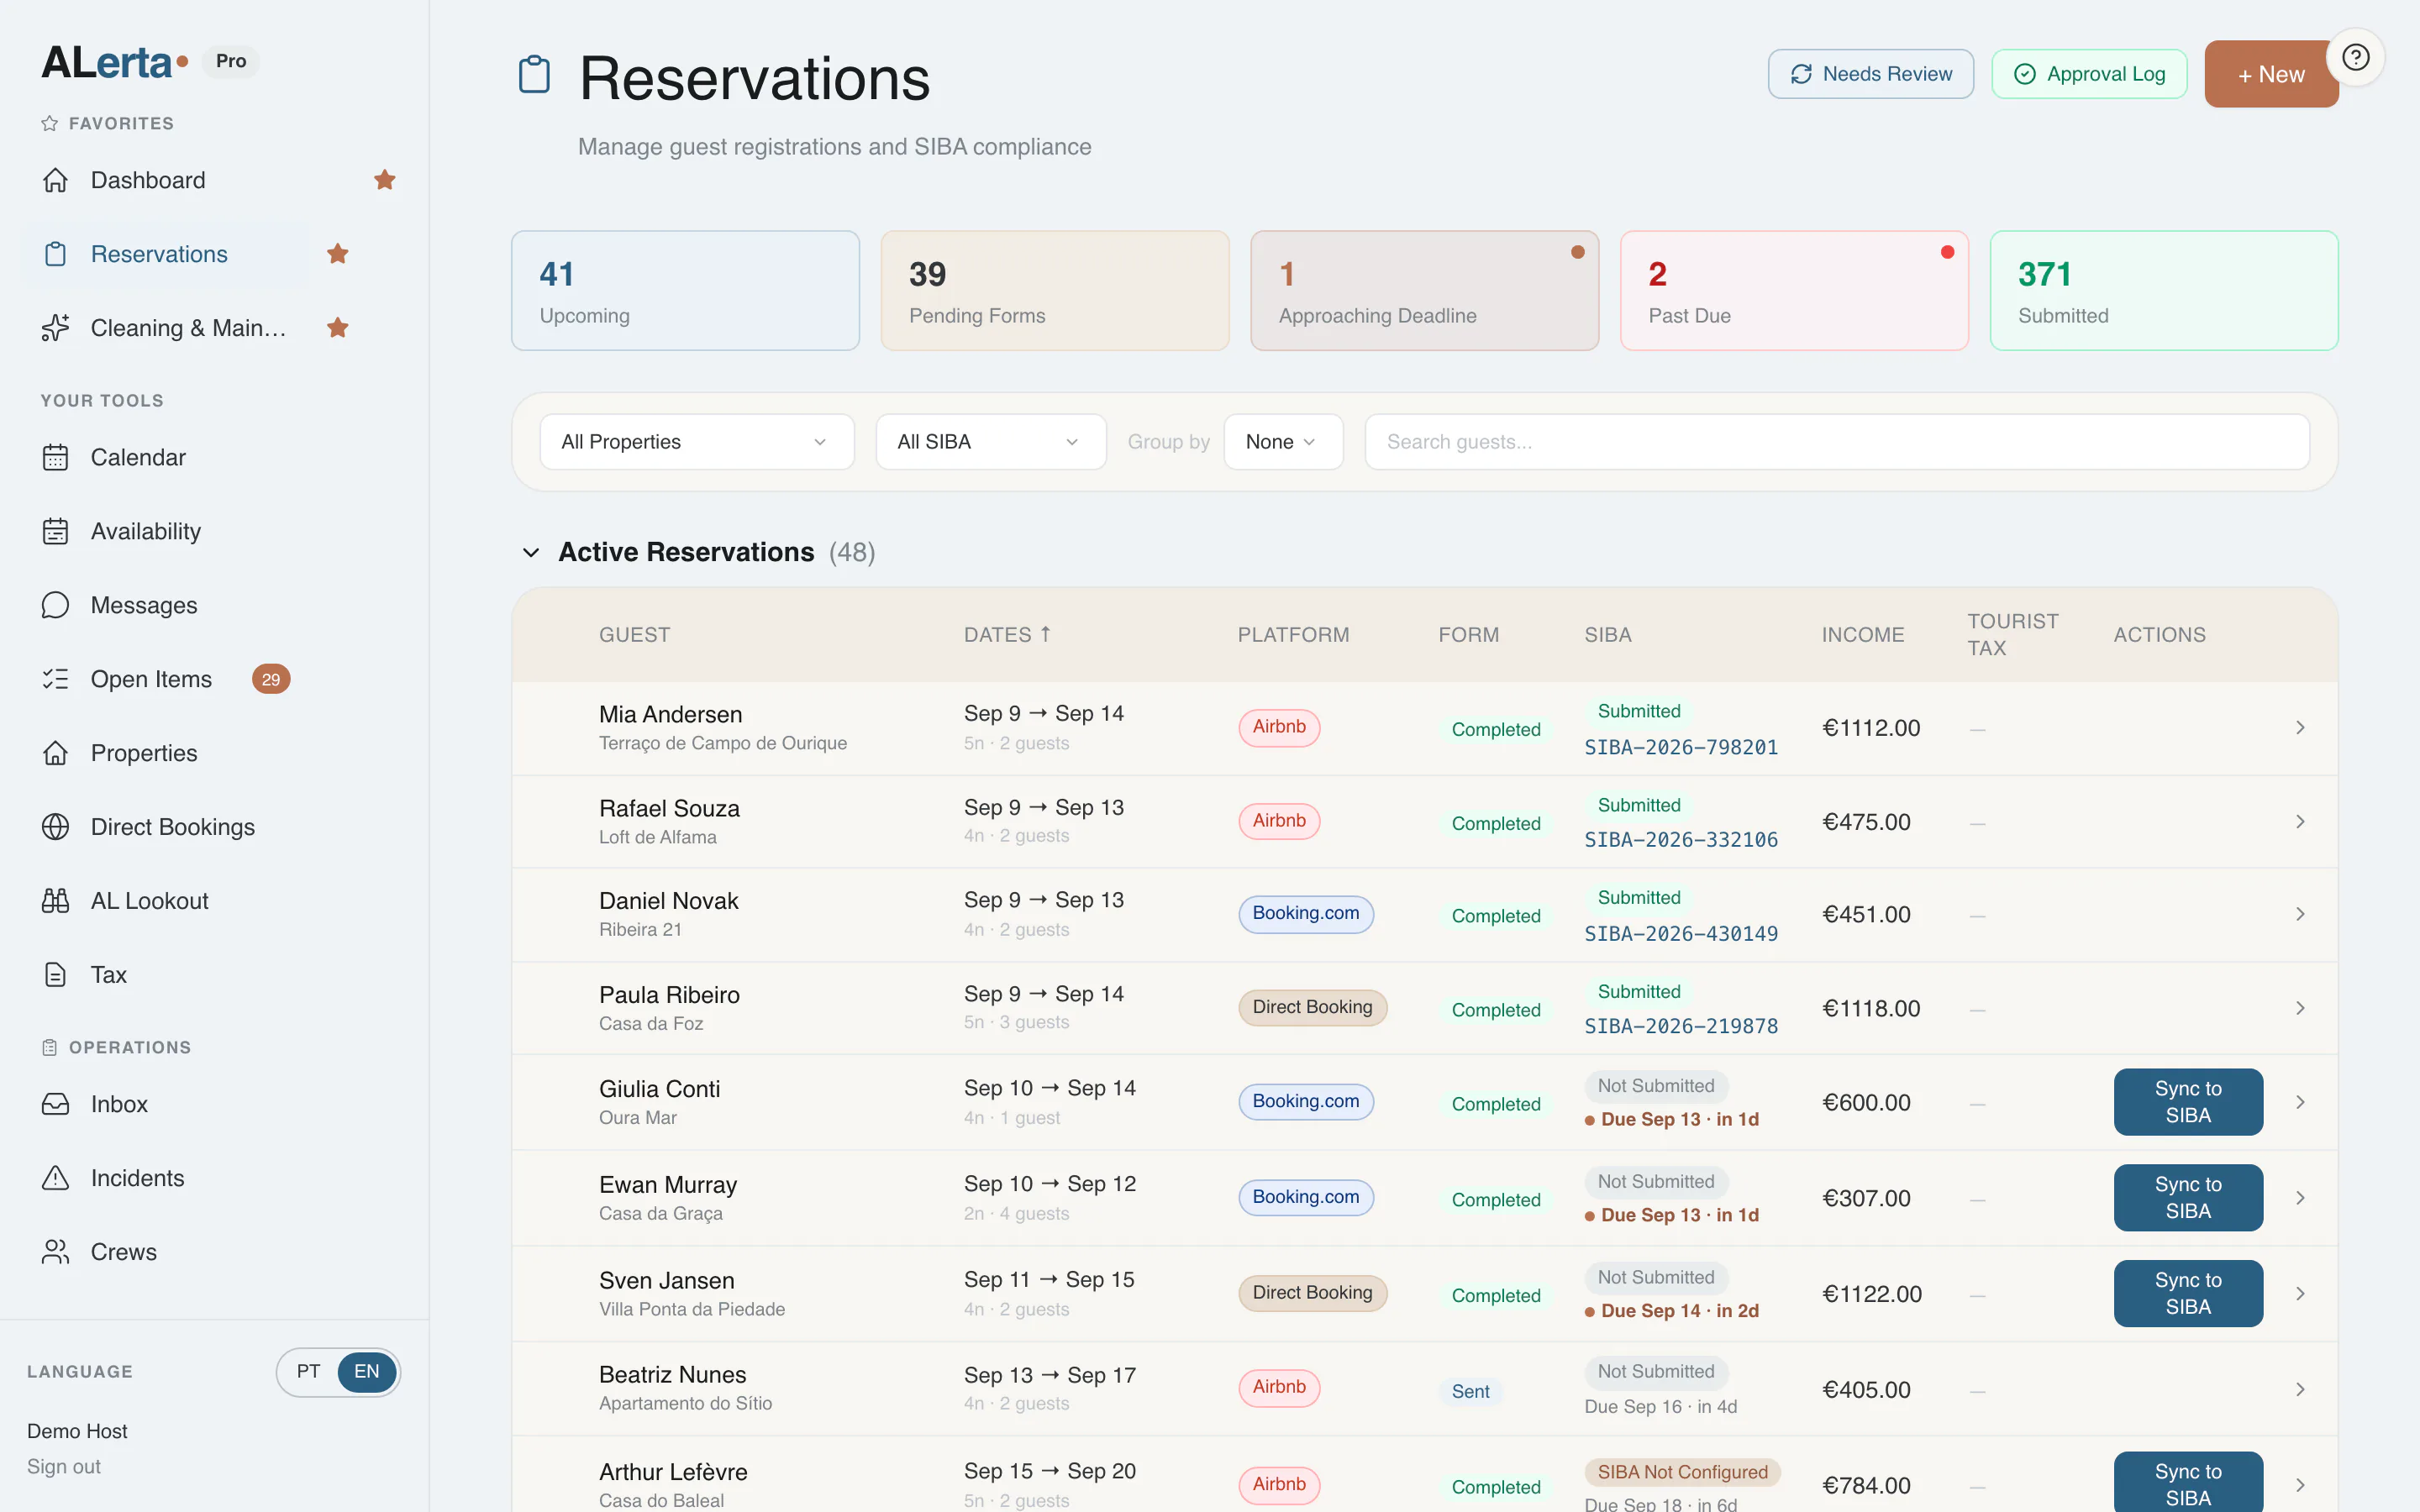
Task: Click the Sign out link
Action: (x=64, y=1467)
